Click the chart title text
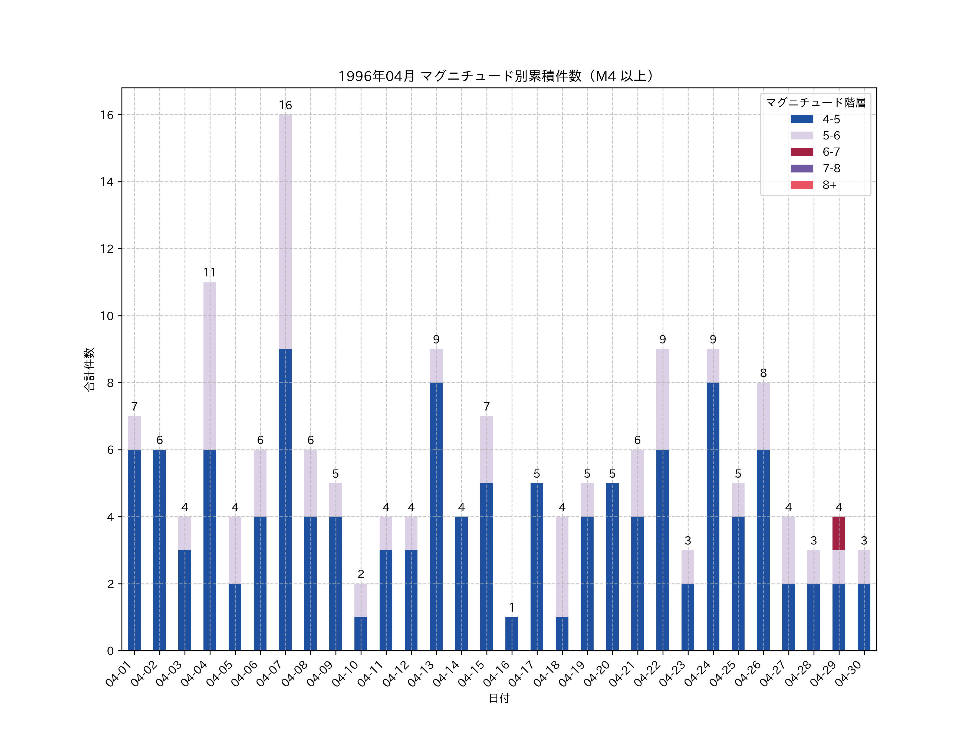The image size is (974, 731). pos(498,76)
